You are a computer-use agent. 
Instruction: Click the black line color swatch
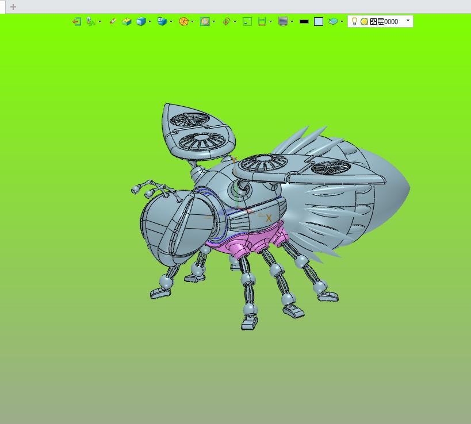[304, 22]
